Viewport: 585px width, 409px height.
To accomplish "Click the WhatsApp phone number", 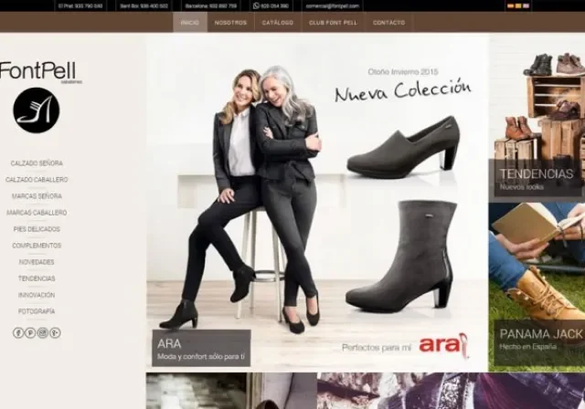I will pyautogui.click(x=274, y=6).
